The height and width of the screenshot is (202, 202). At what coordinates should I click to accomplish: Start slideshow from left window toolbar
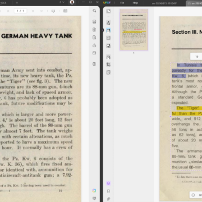pyautogui.click(x=53, y=11)
